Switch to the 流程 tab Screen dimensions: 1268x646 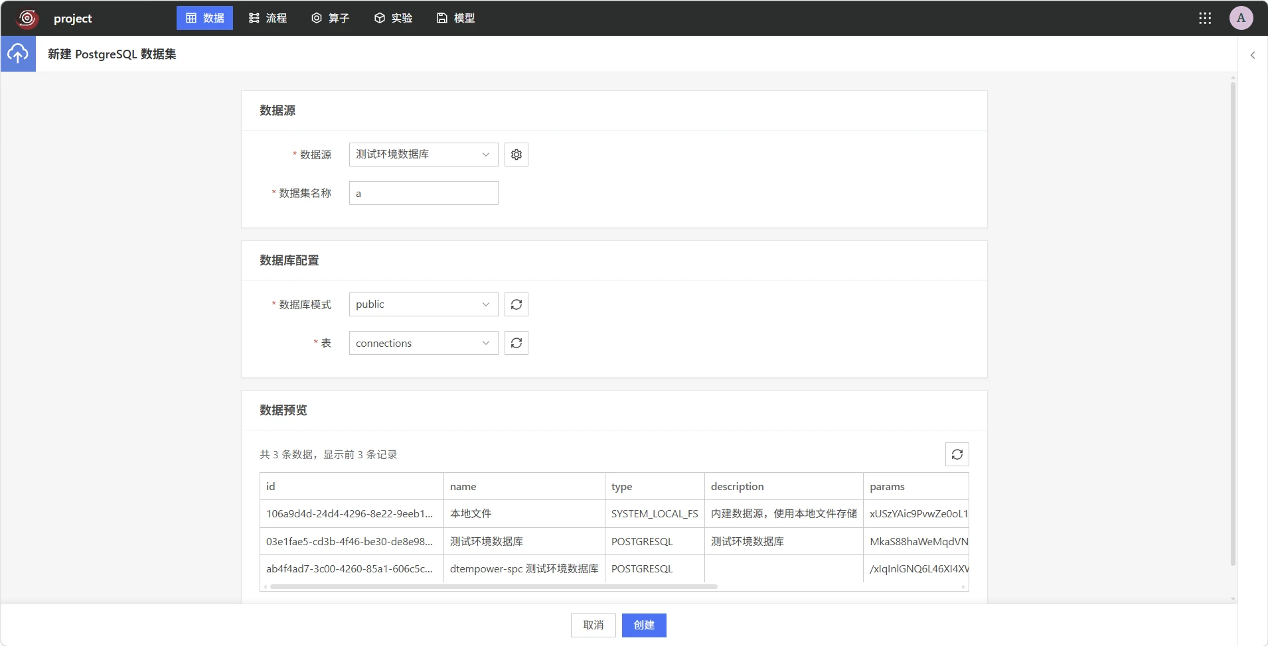click(x=268, y=18)
